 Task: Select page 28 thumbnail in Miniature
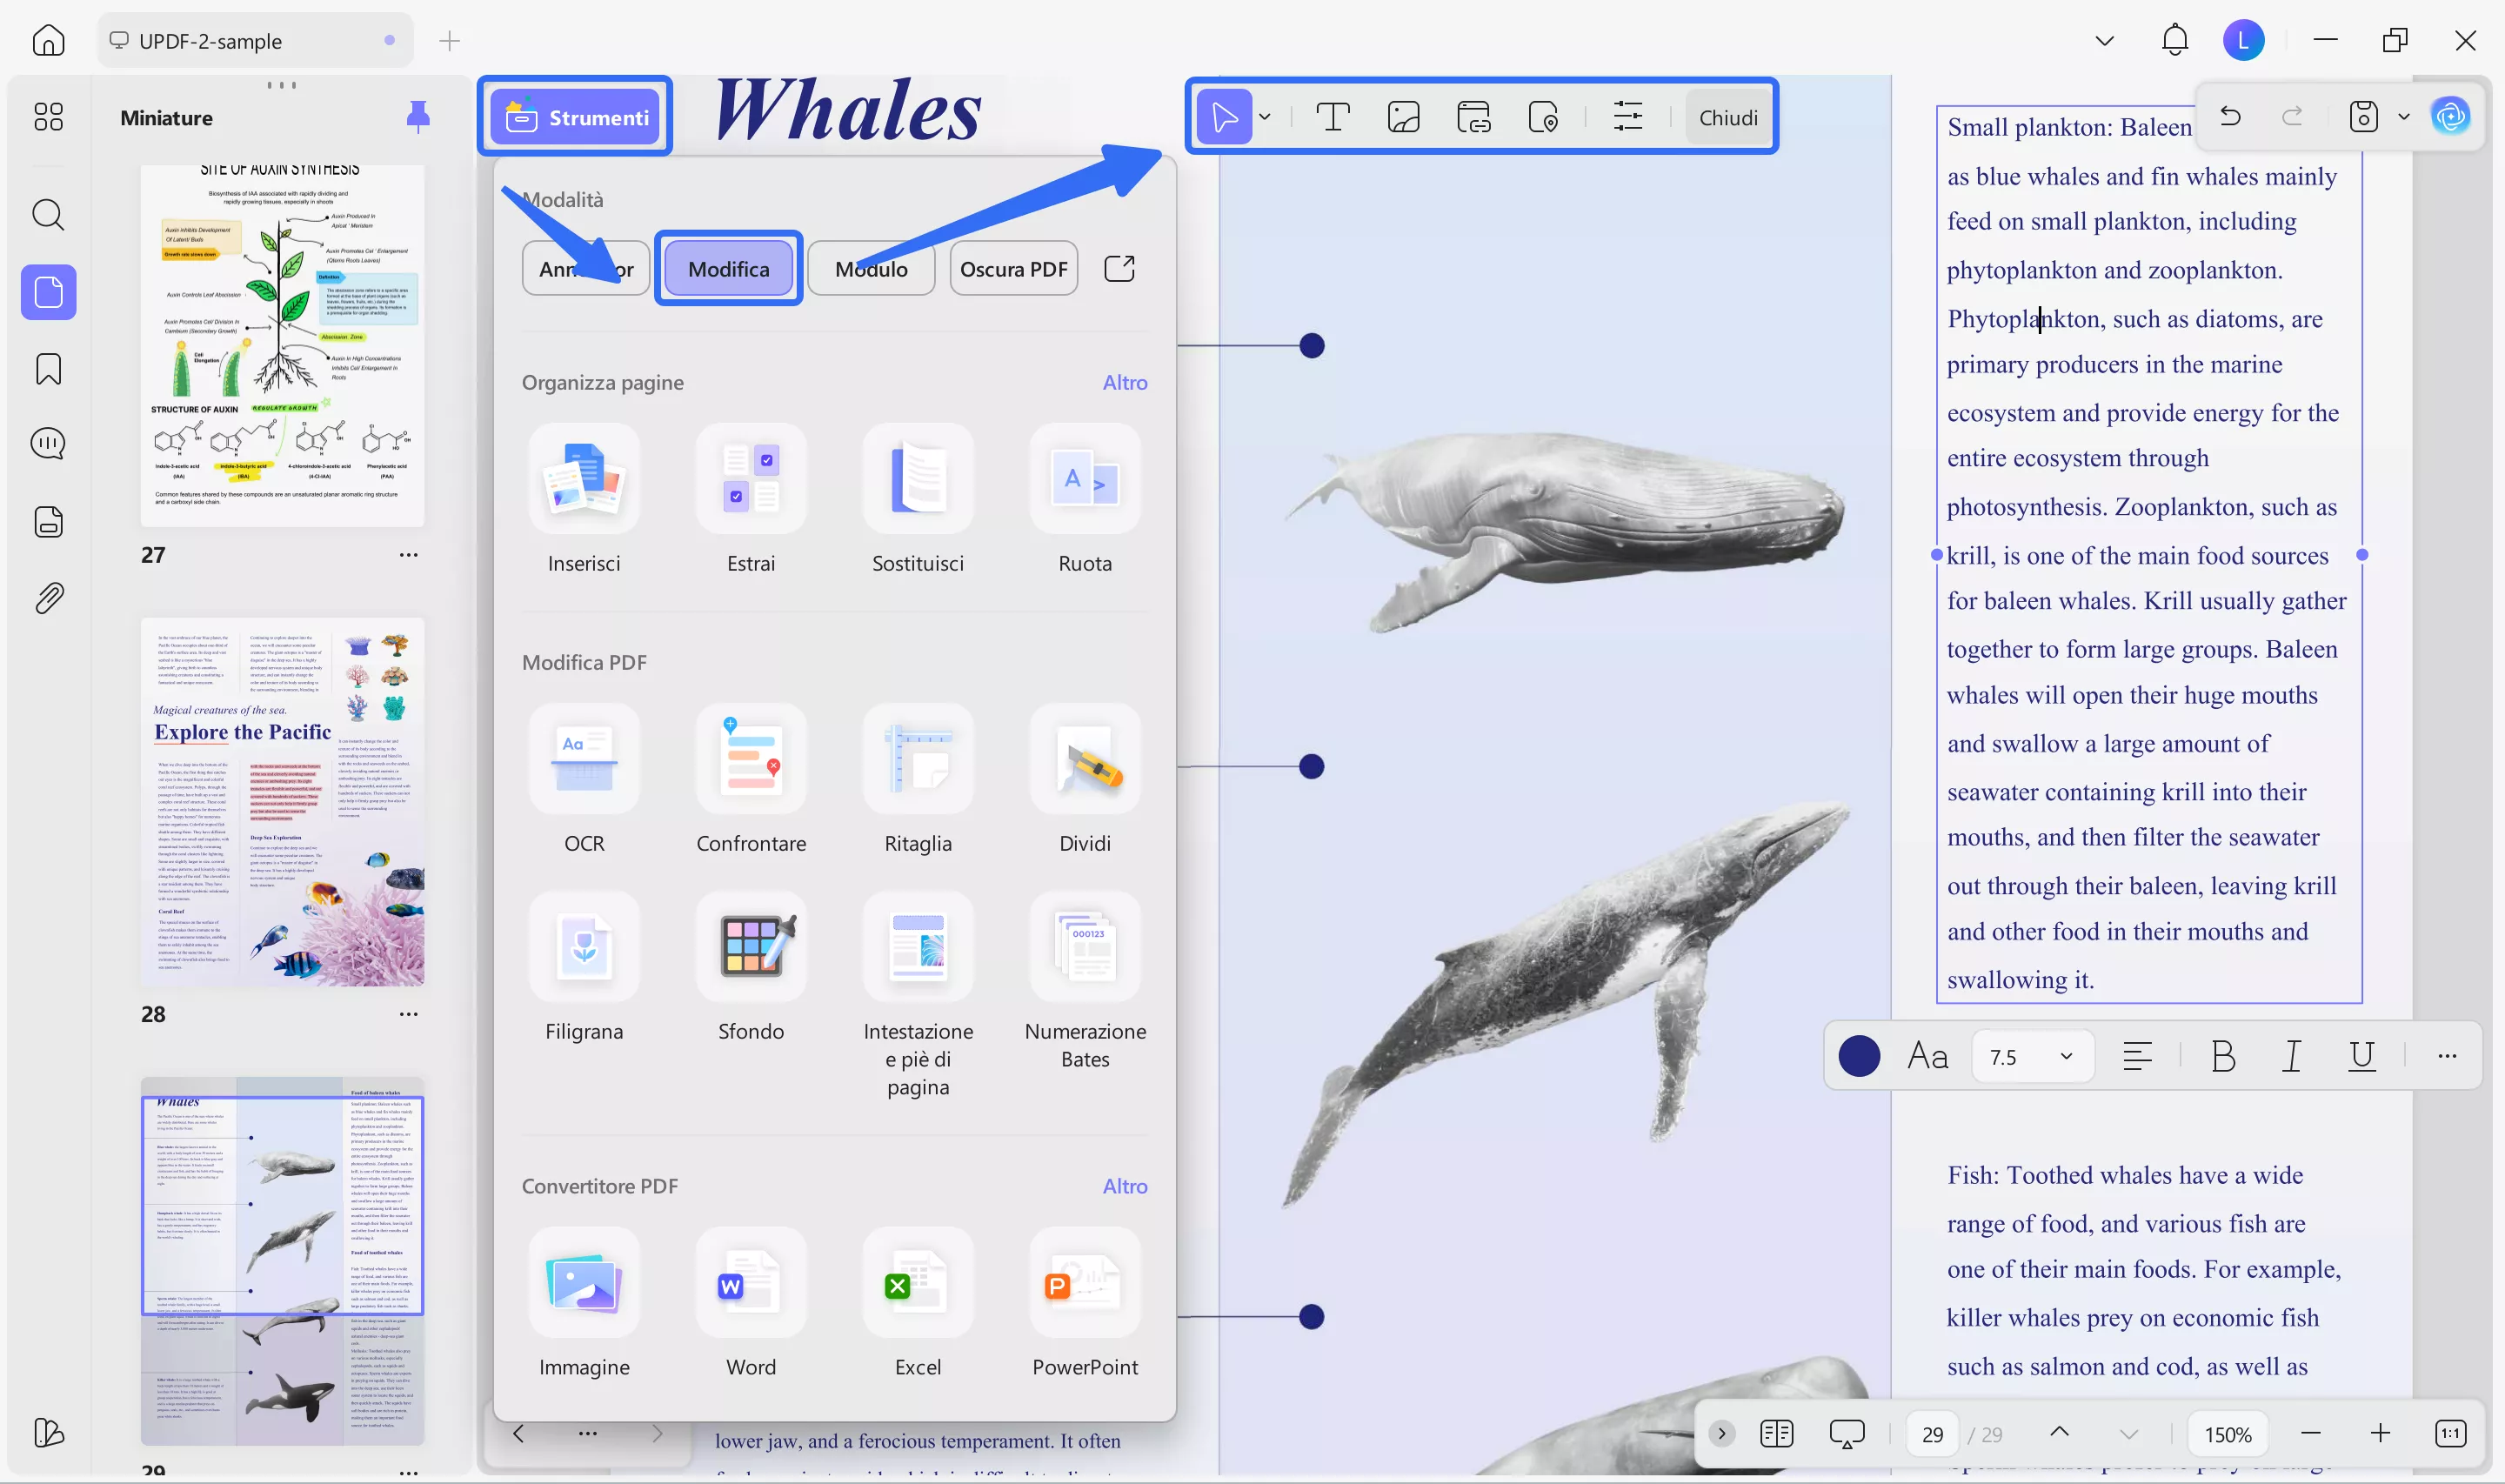[283, 800]
